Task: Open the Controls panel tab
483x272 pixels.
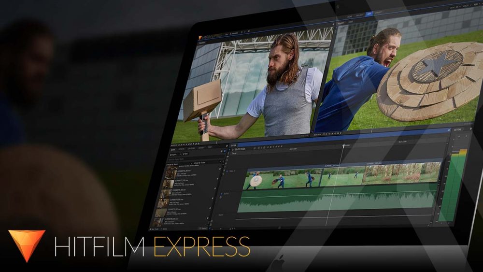Action: point(191,148)
